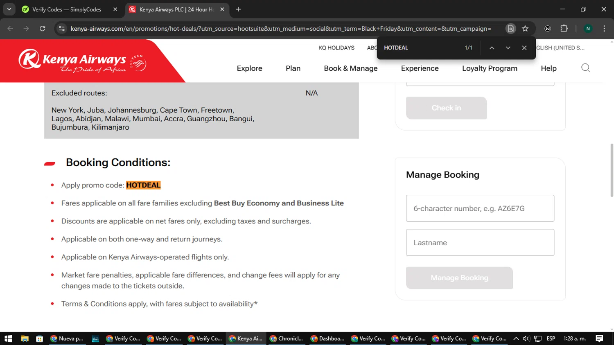The height and width of the screenshot is (345, 614).
Task: Open the Microsoft Store taskbar icon
Action: click(x=39, y=338)
